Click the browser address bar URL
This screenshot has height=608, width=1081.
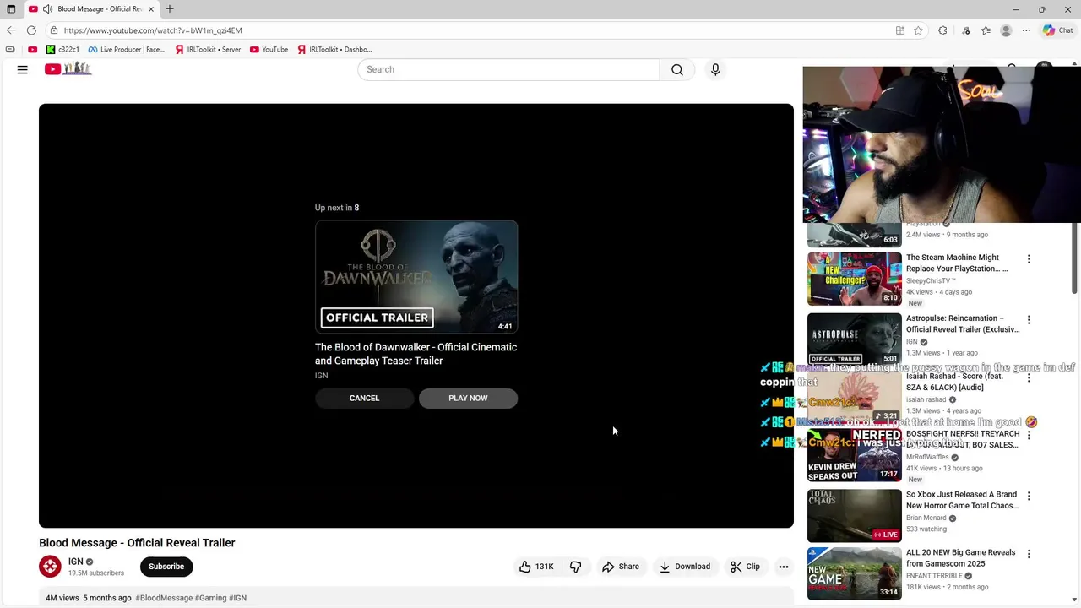153,30
